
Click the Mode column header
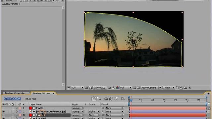click(x=75, y=104)
